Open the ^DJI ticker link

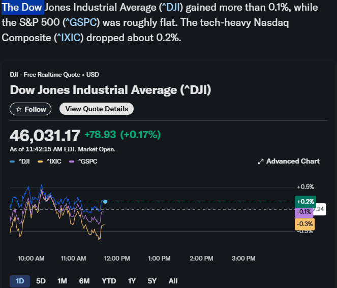pos(171,7)
